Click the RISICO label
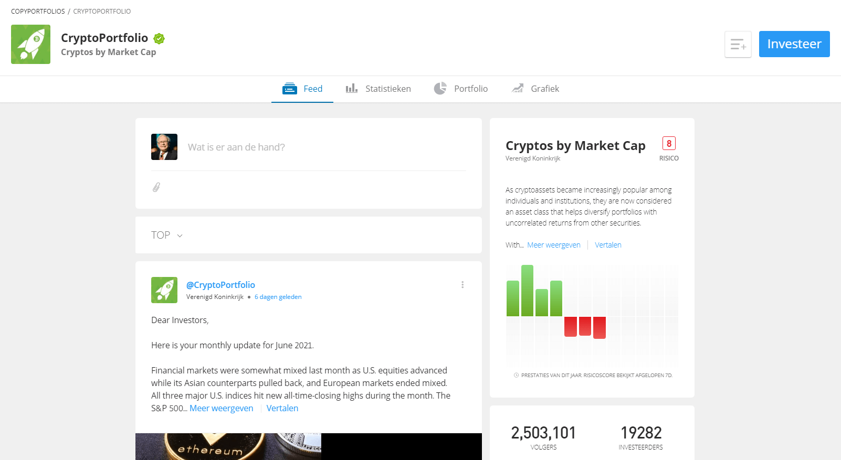 click(669, 158)
